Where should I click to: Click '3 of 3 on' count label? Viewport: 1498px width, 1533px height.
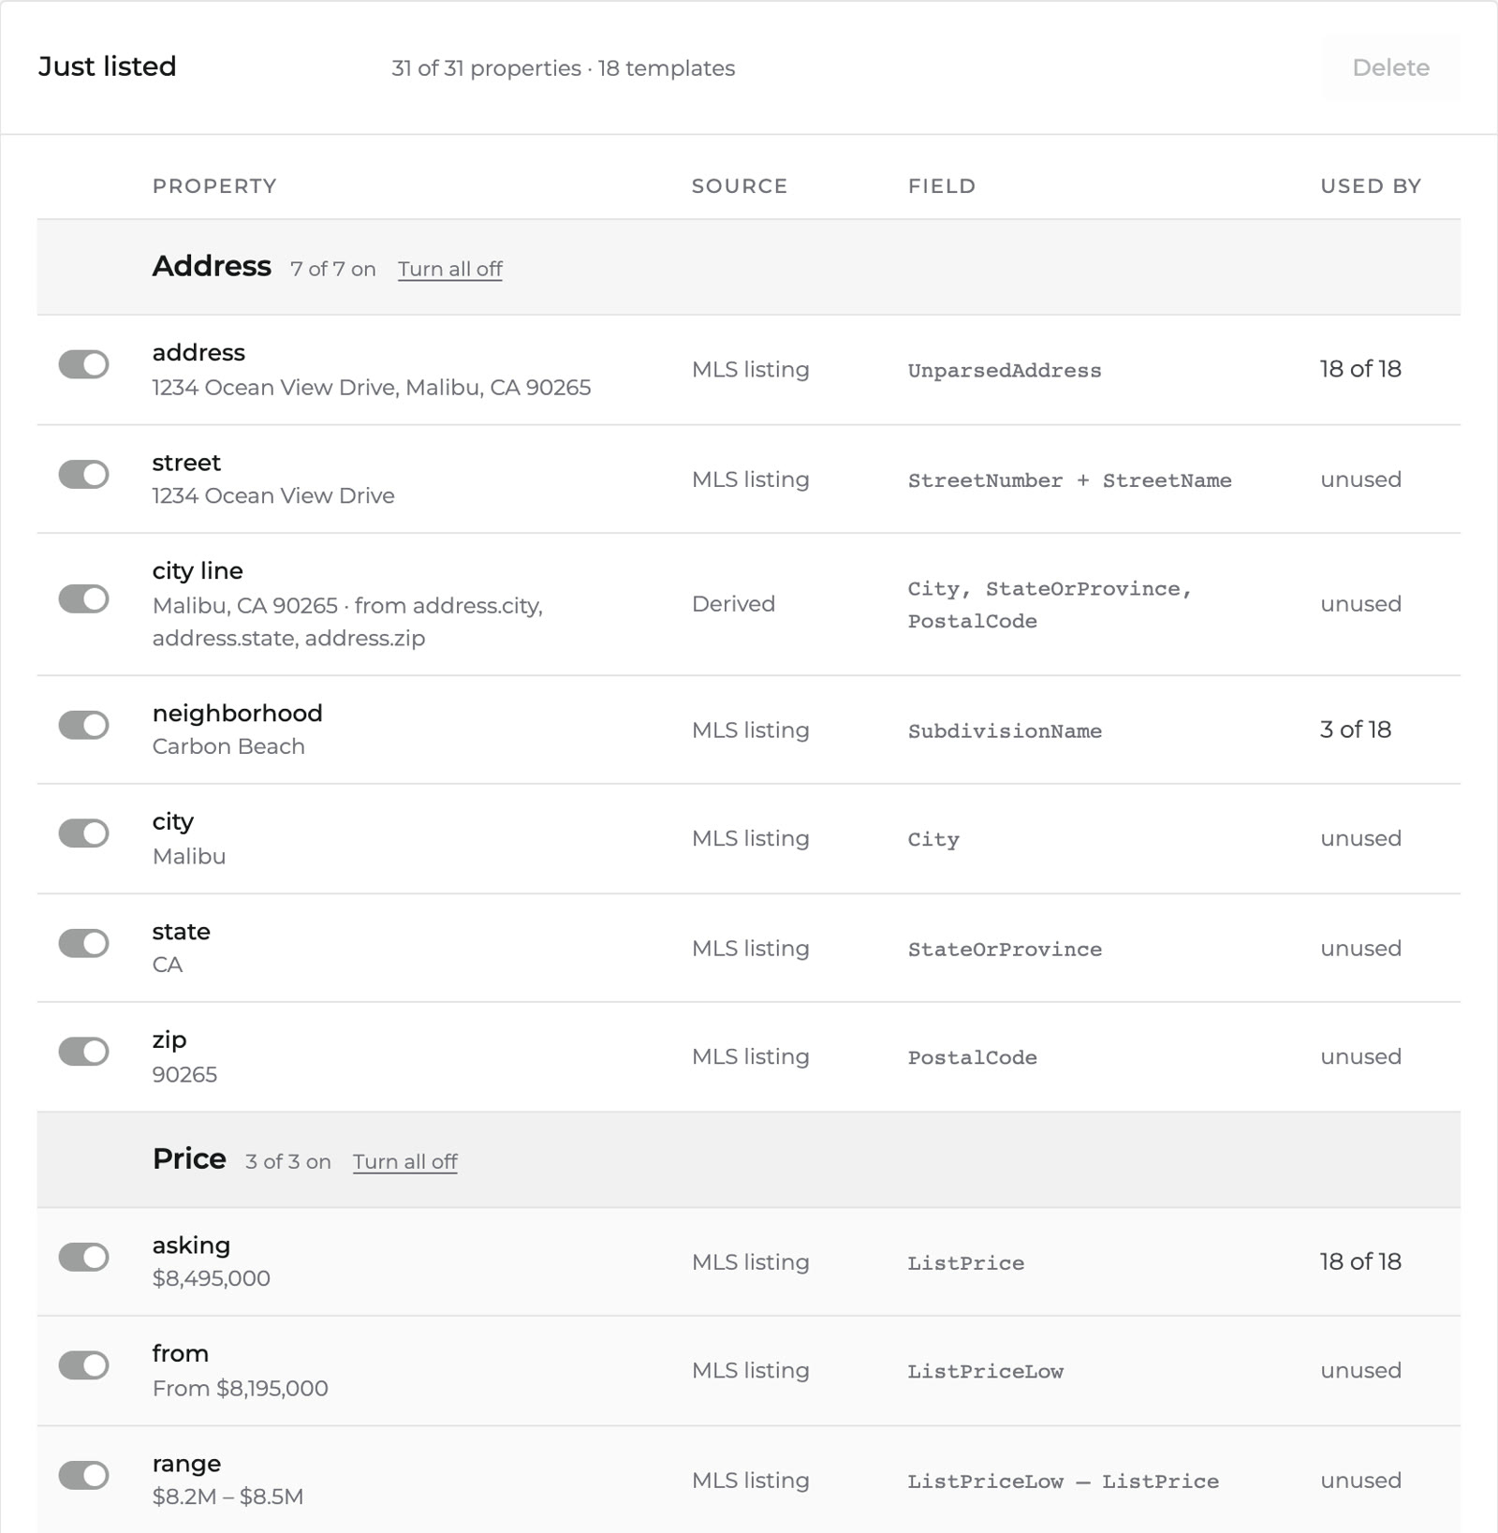coord(287,1161)
